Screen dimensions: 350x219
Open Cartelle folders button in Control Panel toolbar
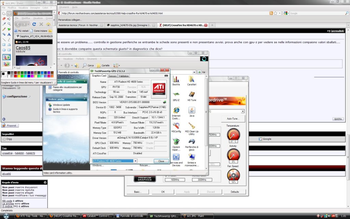(x=103, y=65)
